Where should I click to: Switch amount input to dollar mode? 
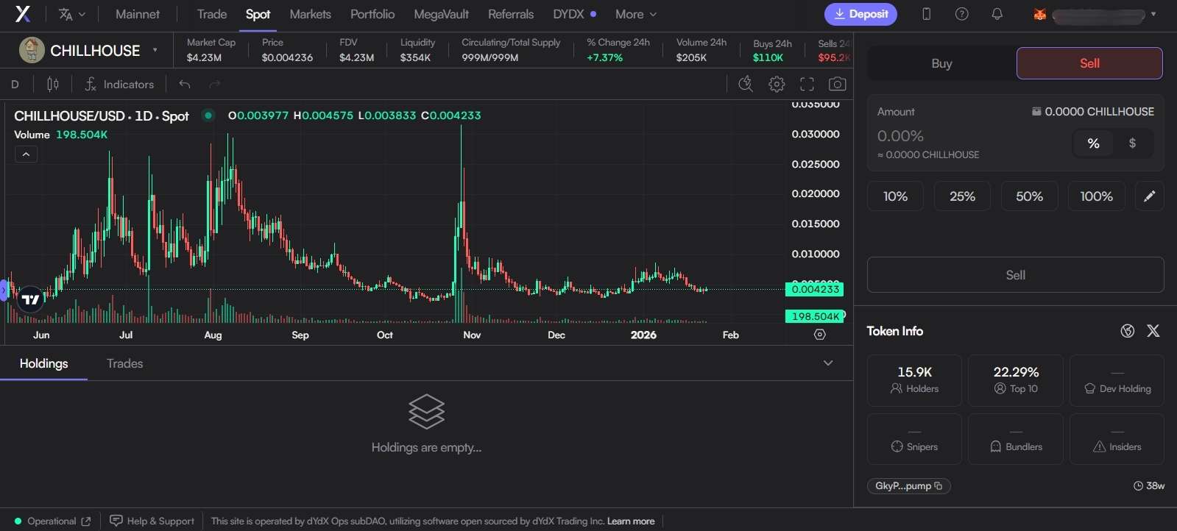click(x=1132, y=143)
